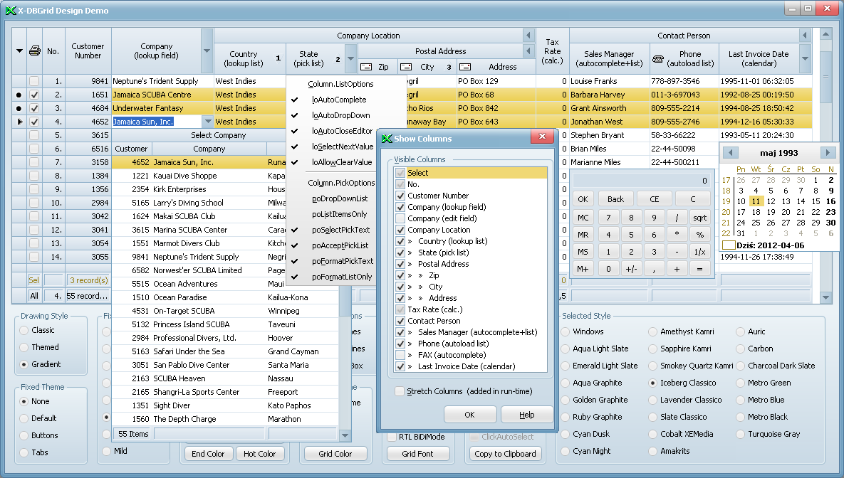844x478 pixels.
Task: Check the Stretch Columns option
Action: click(x=400, y=391)
